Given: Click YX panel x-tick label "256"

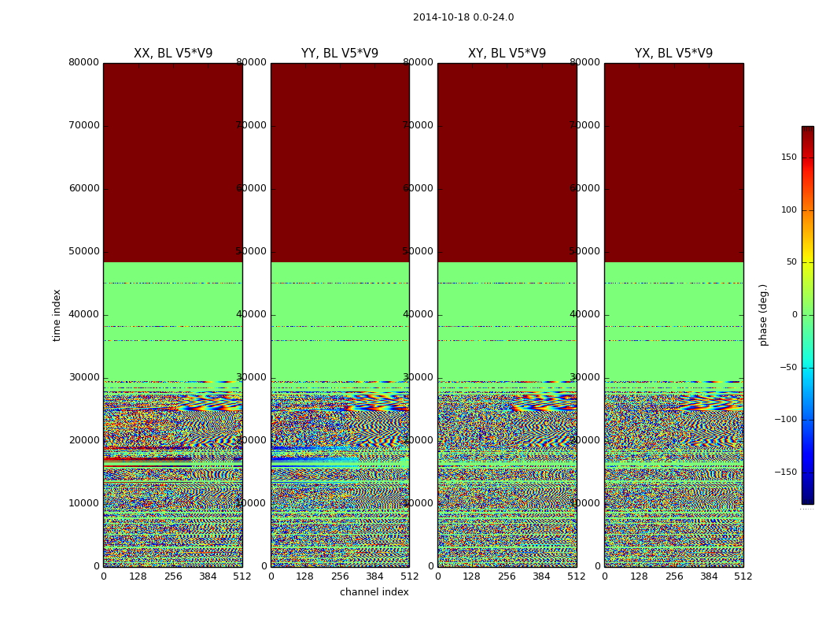Looking at the screenshot, I should [673, 576].
